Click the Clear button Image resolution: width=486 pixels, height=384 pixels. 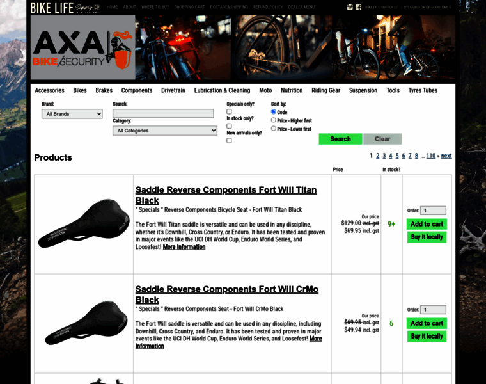[x=382, y=139]
